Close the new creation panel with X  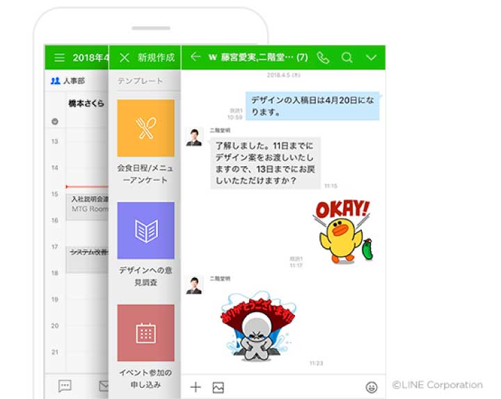tap(125, 58)
